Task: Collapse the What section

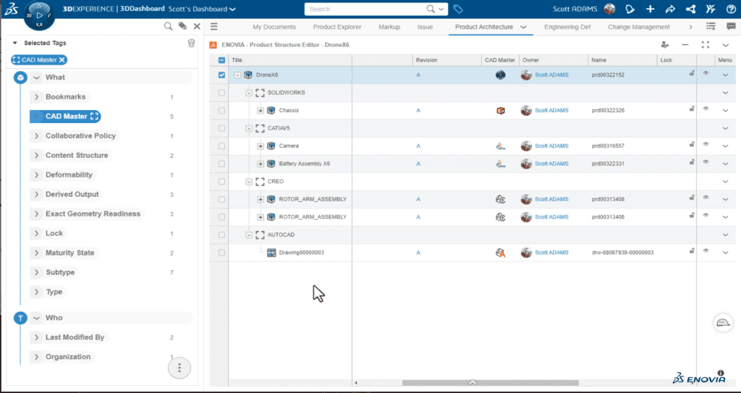Action: click(36, 77)
